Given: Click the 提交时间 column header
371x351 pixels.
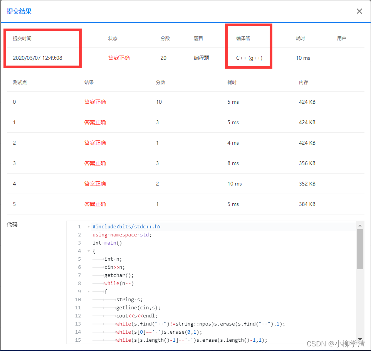Looking at the screenshot, I should (x=22, y=38).
